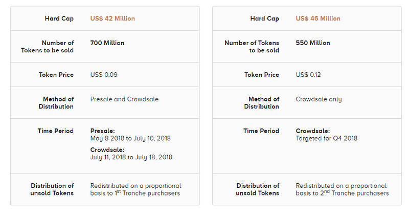Select the 700 Million tokens value
The width and height of the screenshot is (409, 215).
click(107, 43)
